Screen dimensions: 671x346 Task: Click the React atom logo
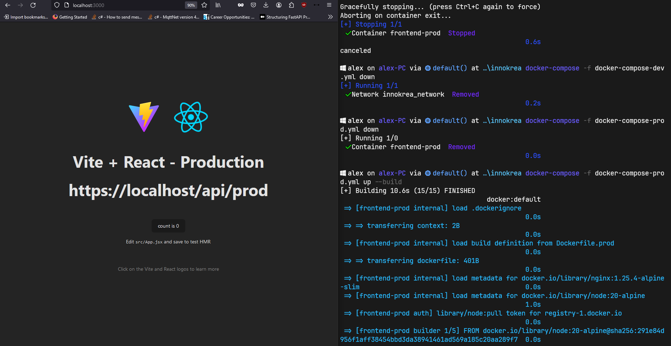(191, 117)
